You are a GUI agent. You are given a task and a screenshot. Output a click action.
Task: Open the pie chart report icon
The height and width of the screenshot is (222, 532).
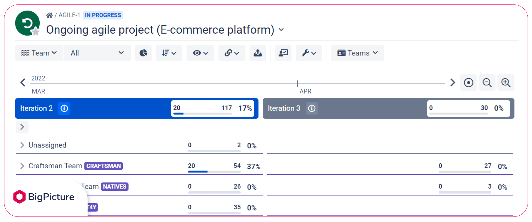[143, 53]
